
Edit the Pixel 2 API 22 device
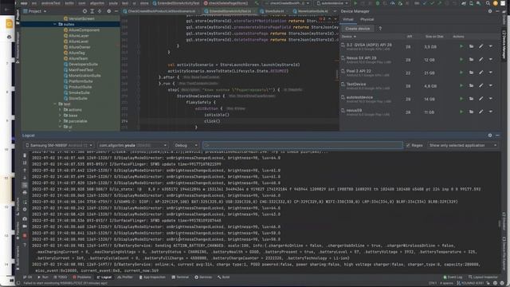(x=481, y=73)
